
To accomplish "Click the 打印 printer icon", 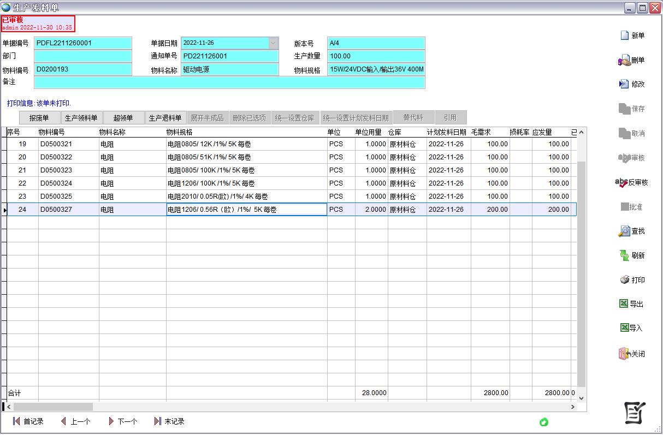I will (625, 280).
